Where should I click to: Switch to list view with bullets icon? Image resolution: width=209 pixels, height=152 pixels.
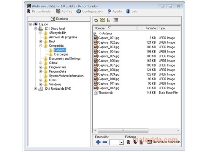[x=109, y=20]
